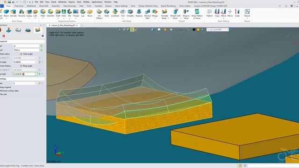Select the Sweep tool
Image resolution: width=299 pixels, height=168 pixels.
(29, 13)
